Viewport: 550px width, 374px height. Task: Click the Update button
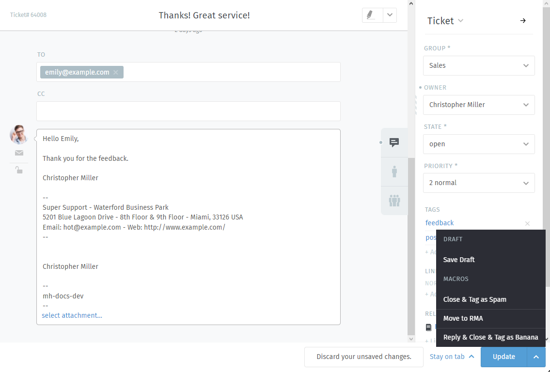pos(503,357)
